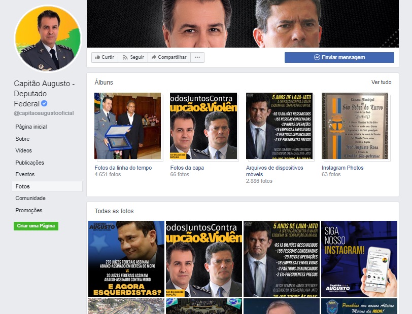Click the '2.886 fotos' count text
The width and height of the screenshot is (412, 314).
[259, 181]
